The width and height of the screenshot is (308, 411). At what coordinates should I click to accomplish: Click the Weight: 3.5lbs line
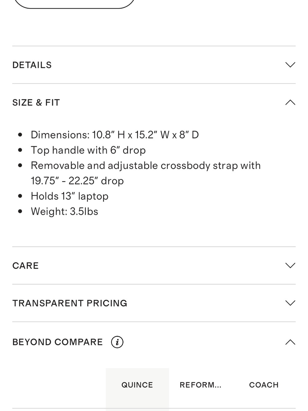tap(64, 212)
